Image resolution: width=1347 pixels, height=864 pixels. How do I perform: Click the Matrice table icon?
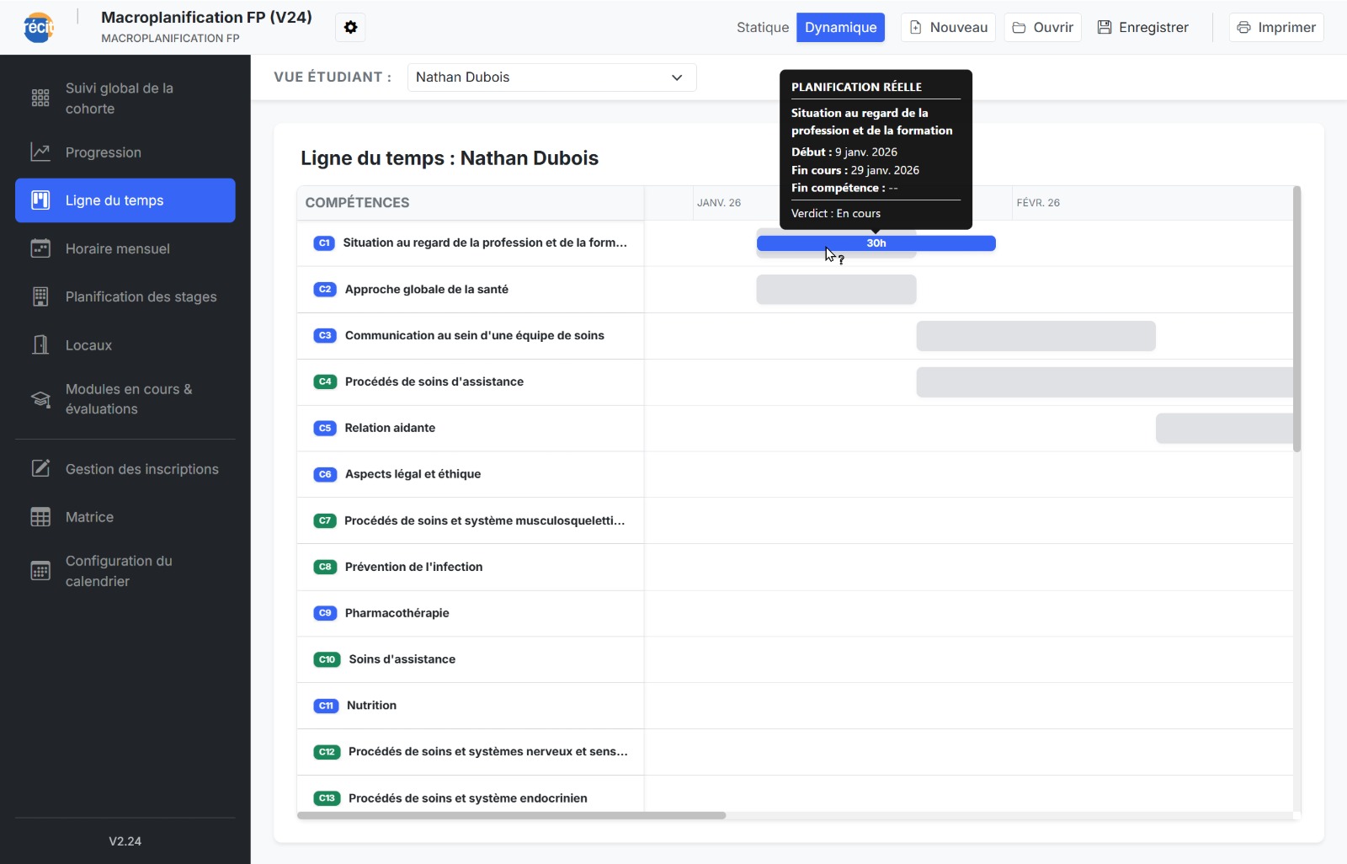40,517
